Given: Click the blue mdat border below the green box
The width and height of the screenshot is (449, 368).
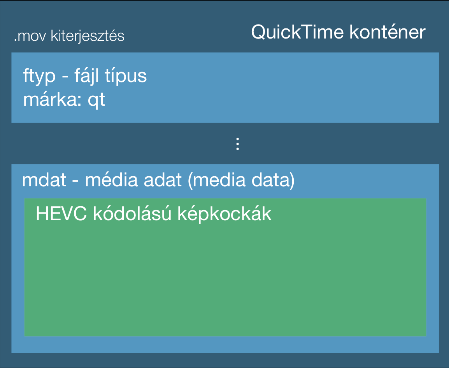Looking at the screenshot, I should (x=225, y=345).
